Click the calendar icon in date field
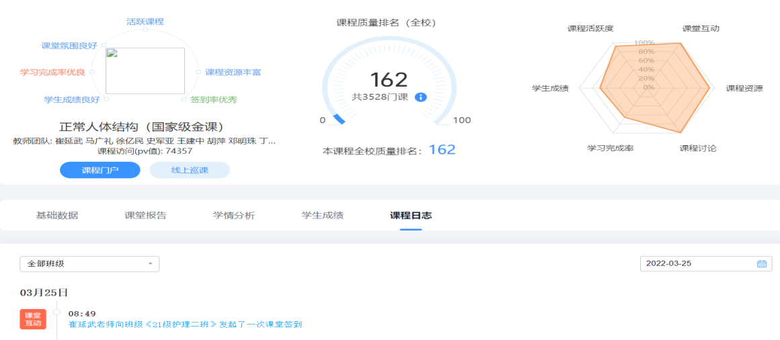 click(x=762, y=264)
